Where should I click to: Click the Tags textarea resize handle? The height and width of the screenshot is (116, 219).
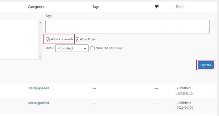pyautogui.click(x=208, y=32)
